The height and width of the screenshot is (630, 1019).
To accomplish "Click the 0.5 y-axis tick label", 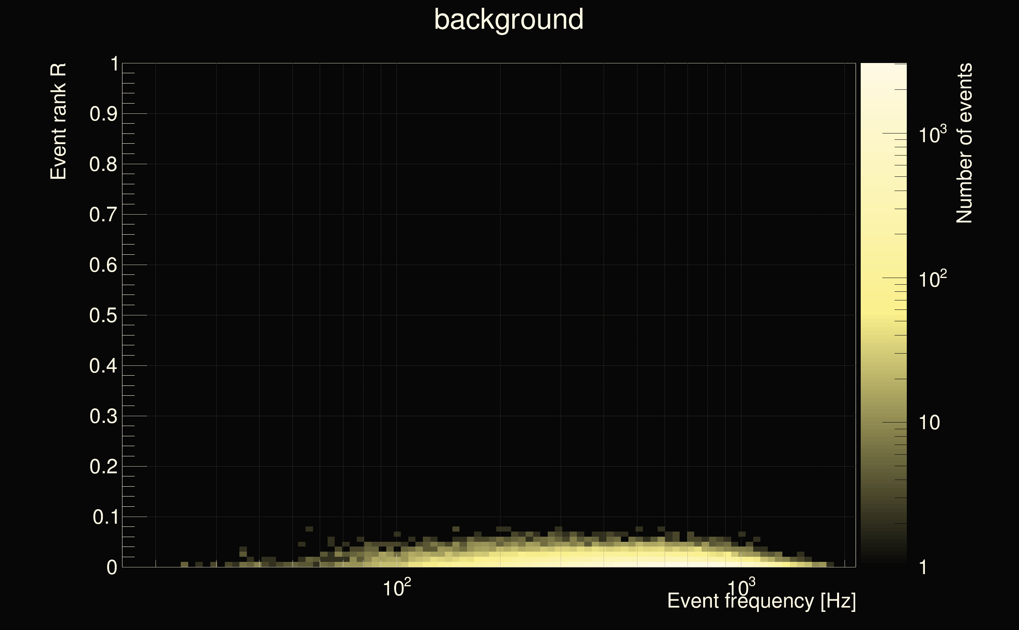I will (103, 315).
